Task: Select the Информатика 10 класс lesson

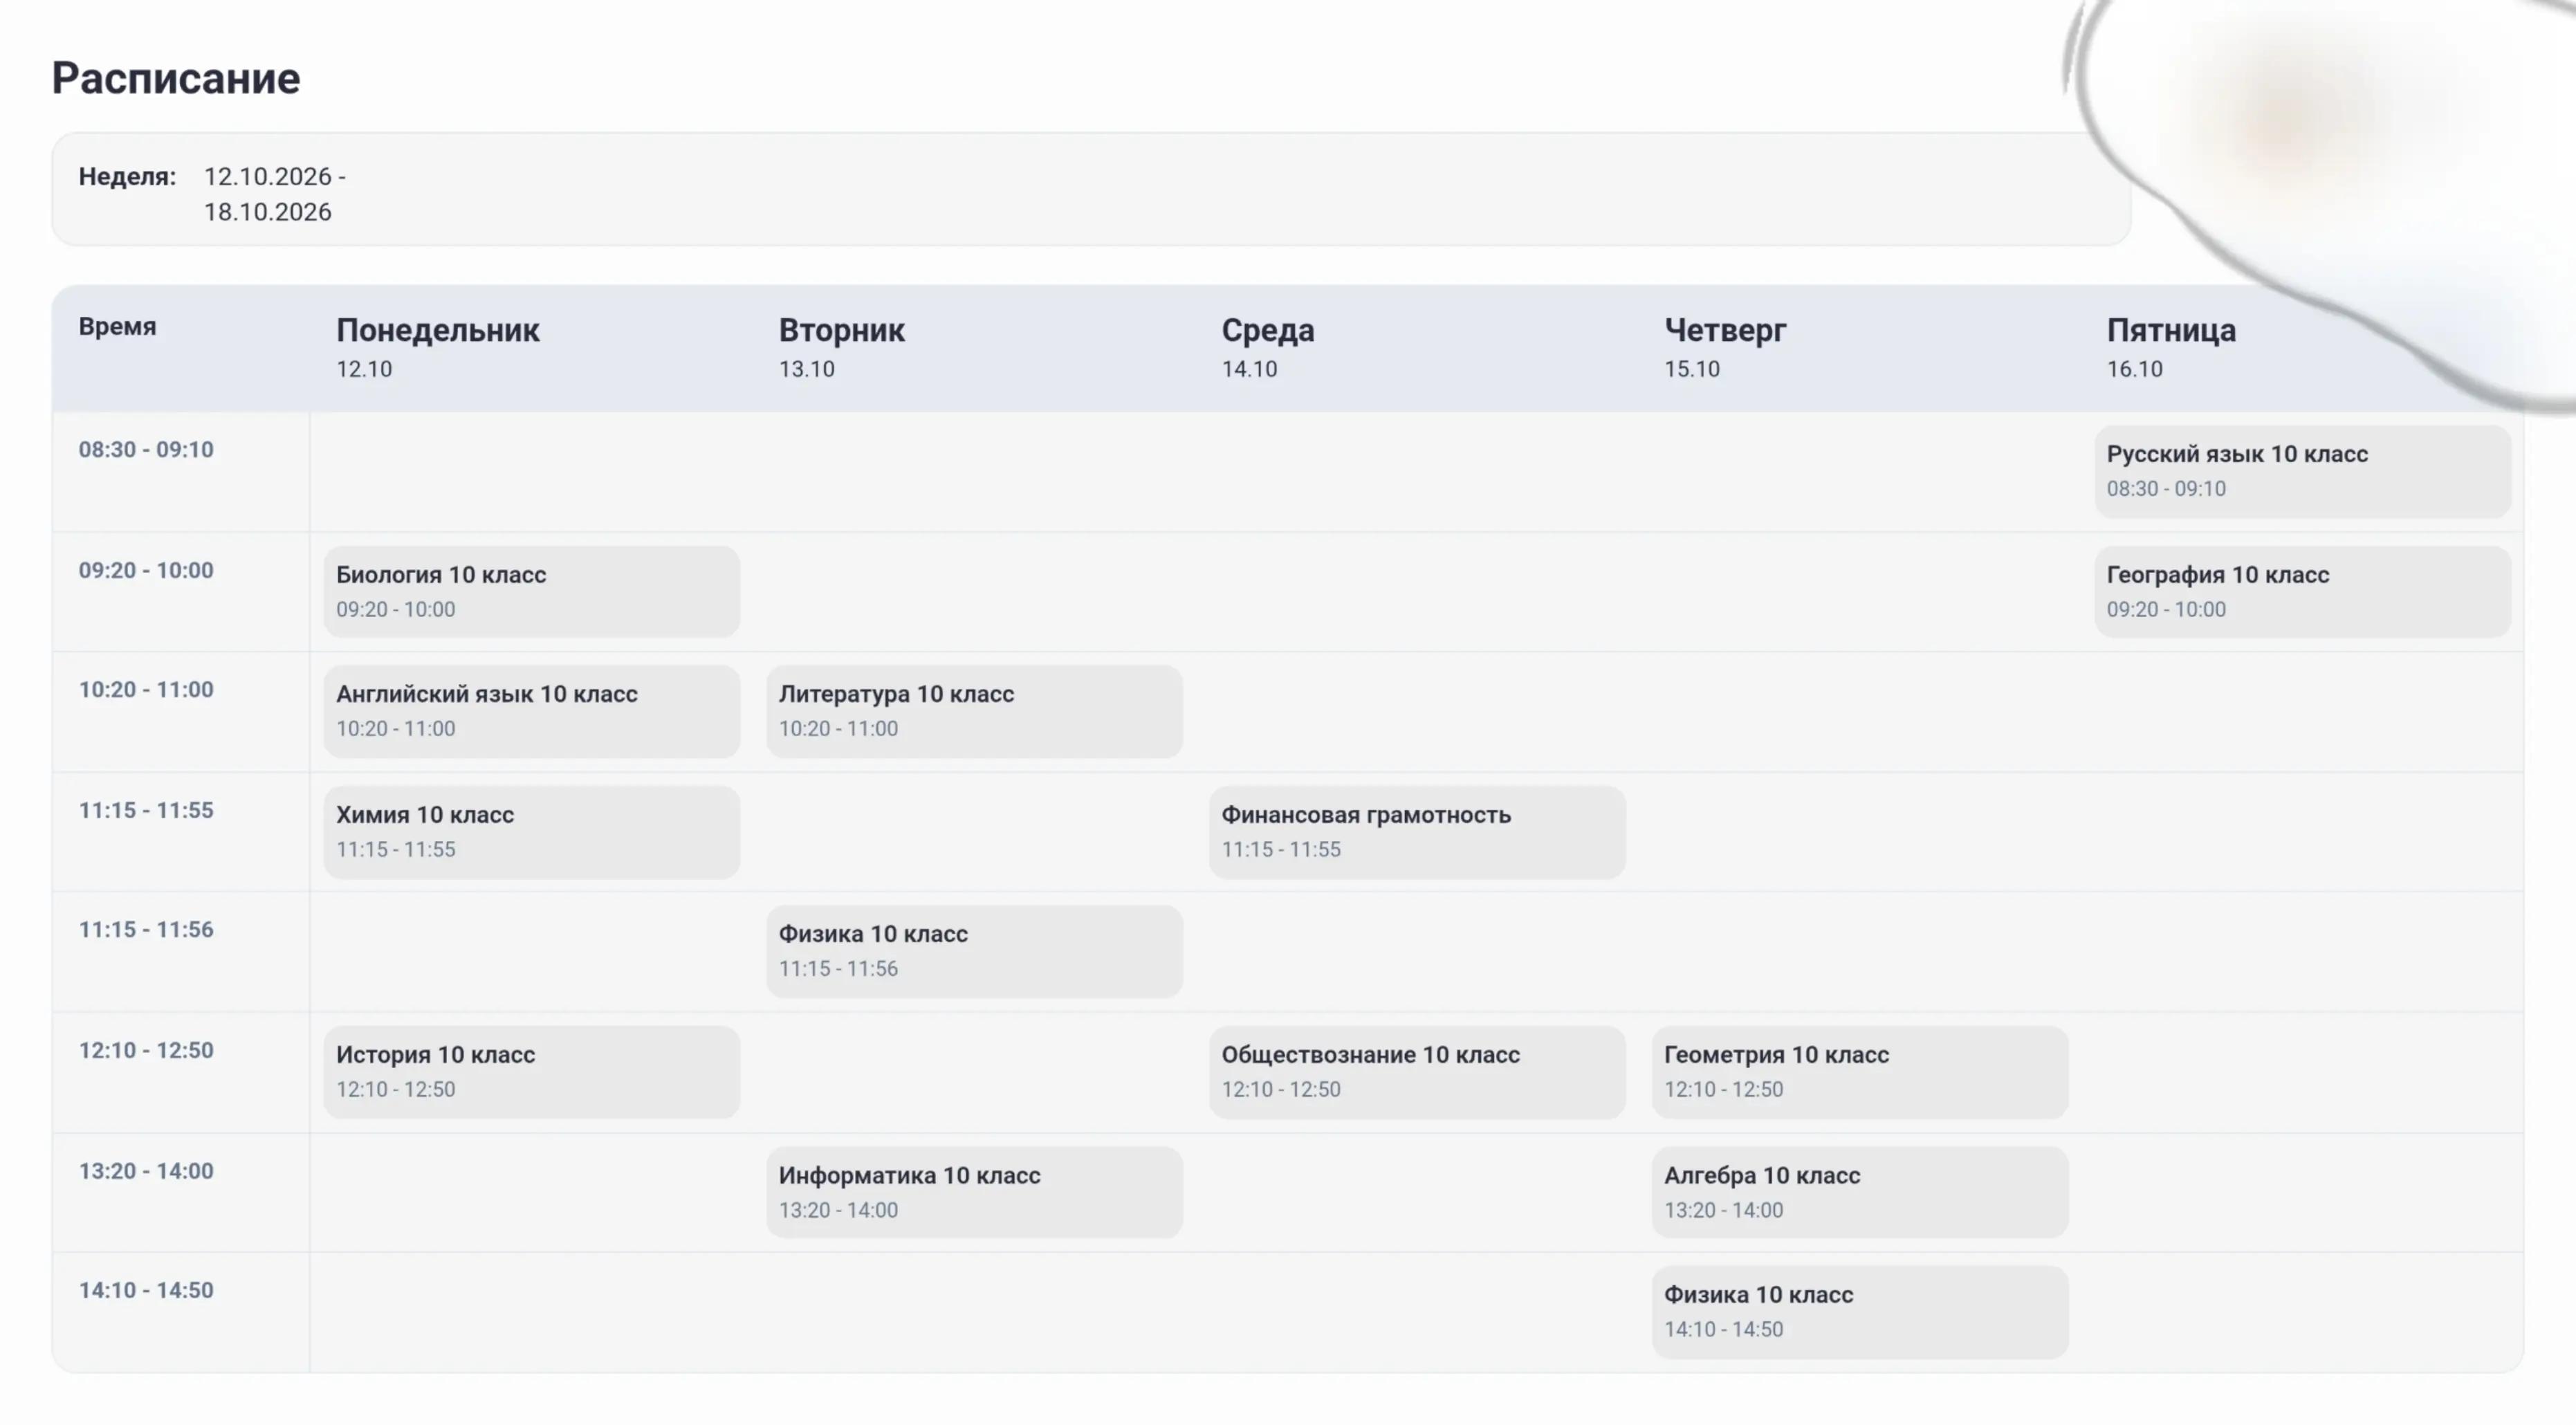Action: [x=974, y=1192]
